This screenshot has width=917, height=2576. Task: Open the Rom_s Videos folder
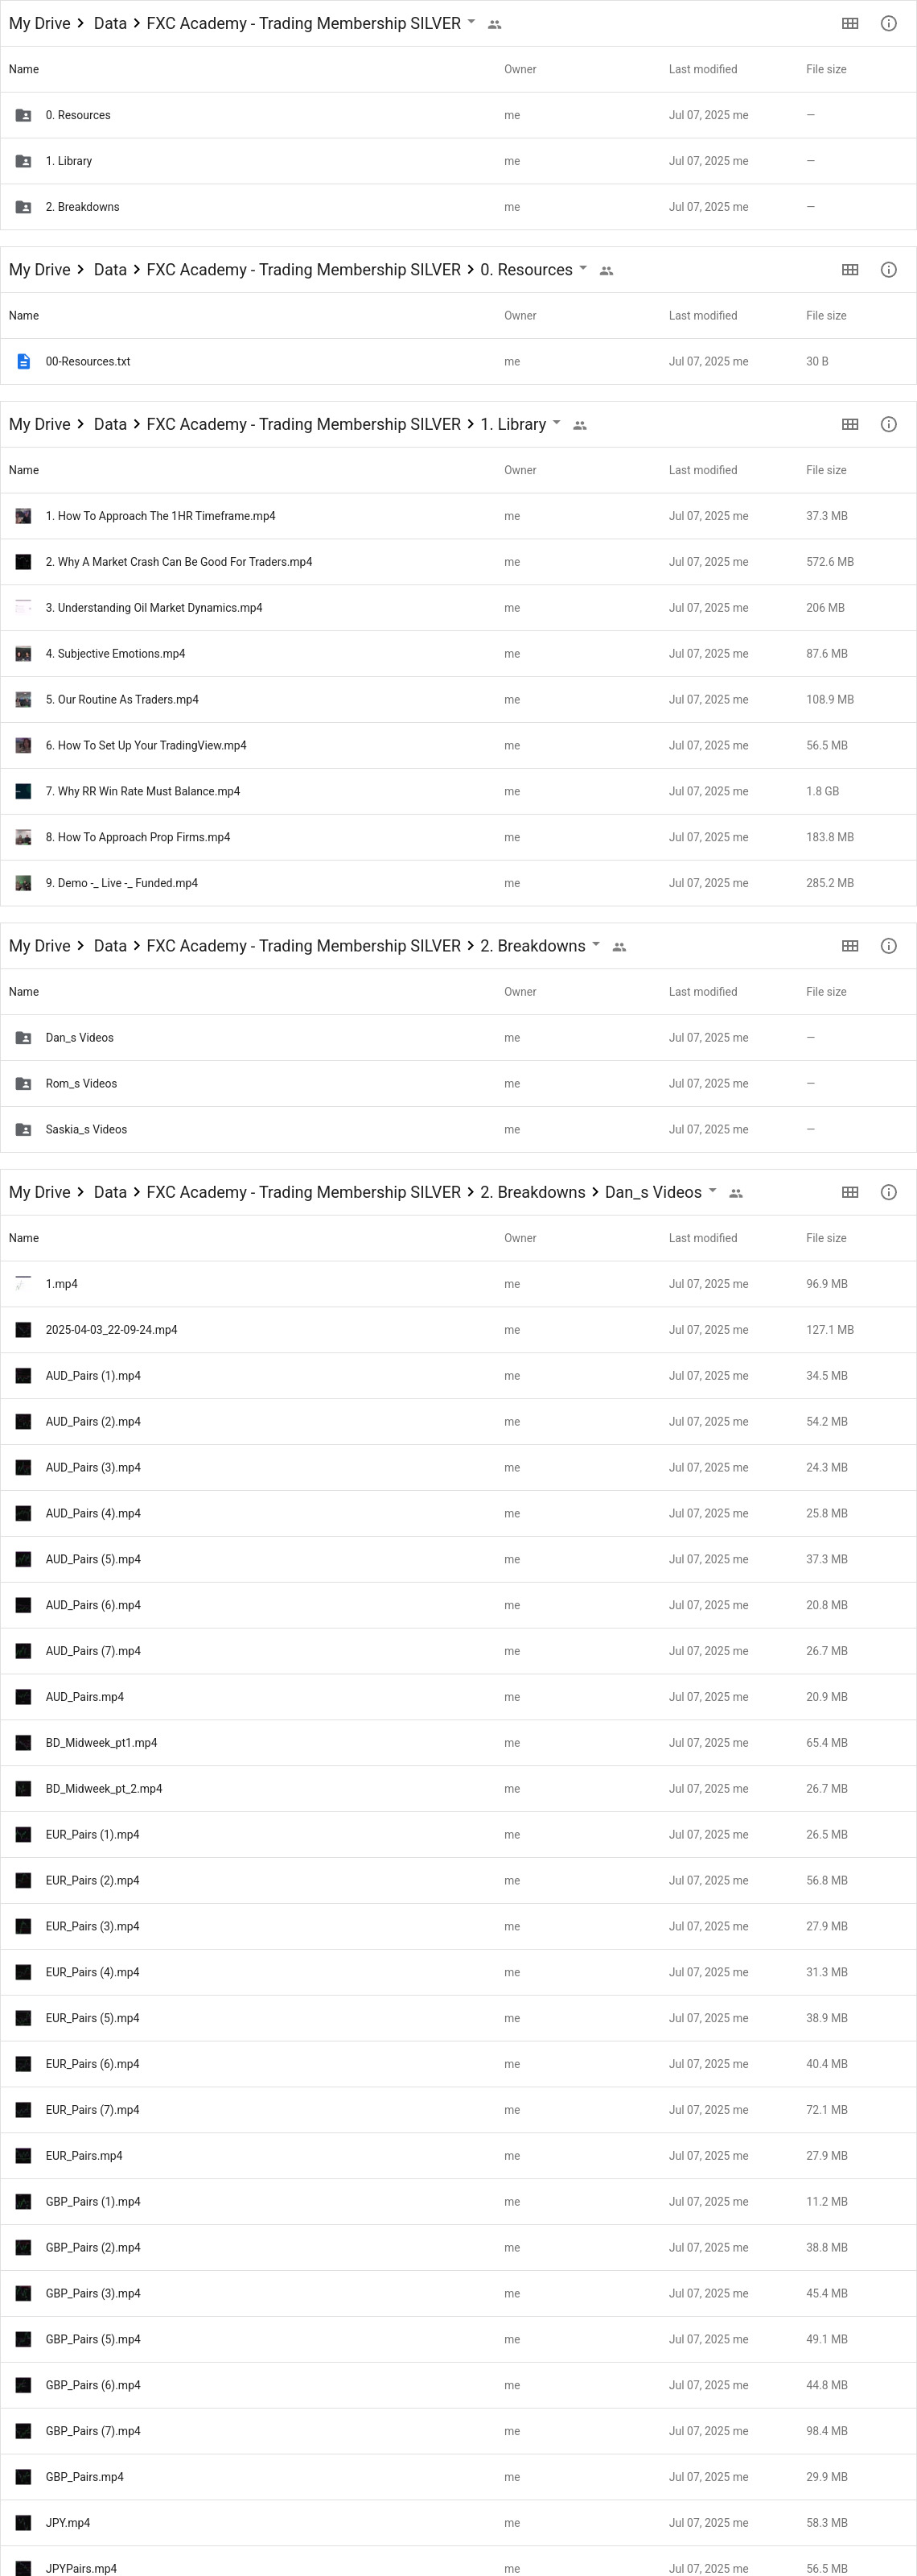81,1083
